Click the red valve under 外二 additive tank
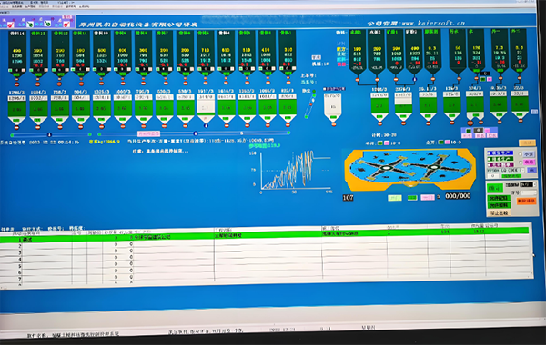The width and height of the screenshot is (546, 345). pos(520,78)
